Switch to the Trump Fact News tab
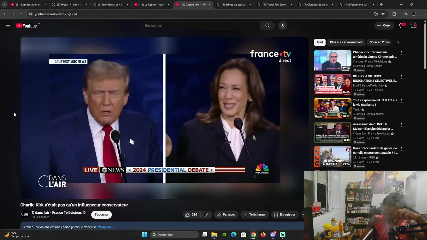The width and height of the screenshot is (427, 240). [x=275, y=5]
